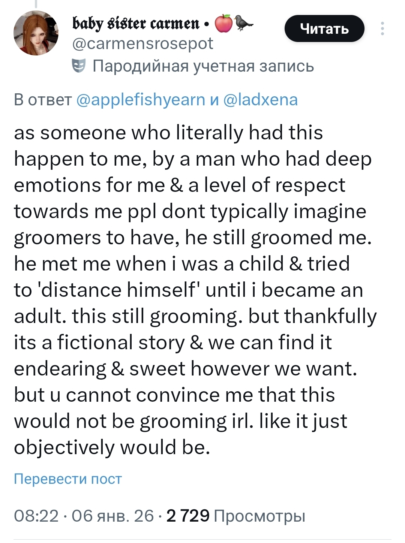Image resolution: width=405 pixels, height=543 pixels.
Task: Click the thread connector line above avatar
Action: coord(36,4)
